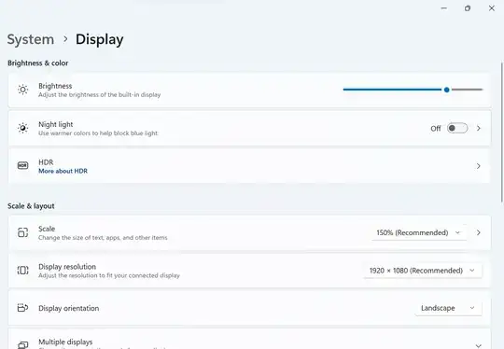Viewport: 504px width, 349px height.
Task: Click the Night light icon
Action: 22,128
